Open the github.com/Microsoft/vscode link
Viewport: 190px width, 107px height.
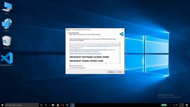pyautogui.click(x=98, y=46)
